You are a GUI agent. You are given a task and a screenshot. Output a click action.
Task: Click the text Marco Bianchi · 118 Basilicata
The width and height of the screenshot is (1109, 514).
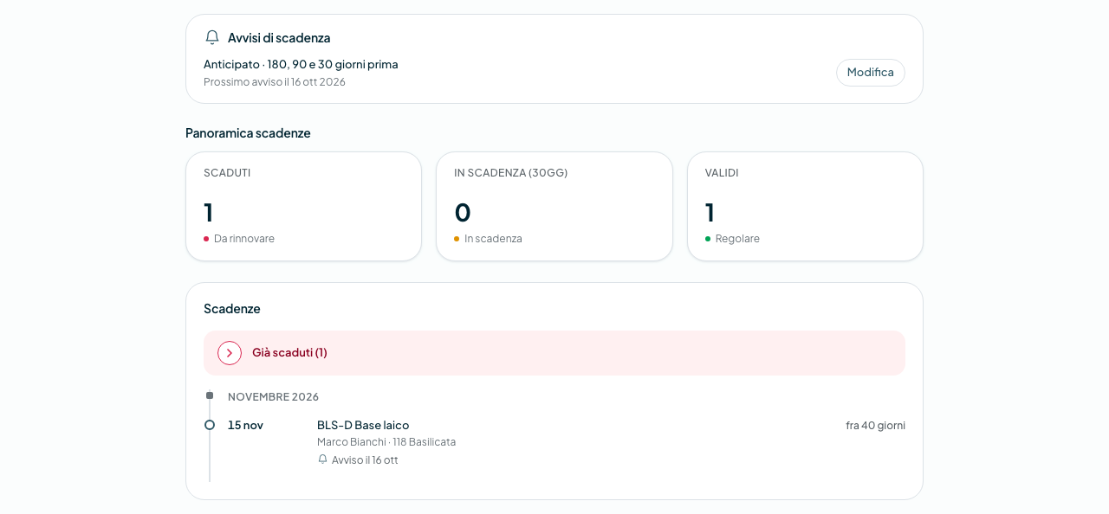tap(386, 442)
